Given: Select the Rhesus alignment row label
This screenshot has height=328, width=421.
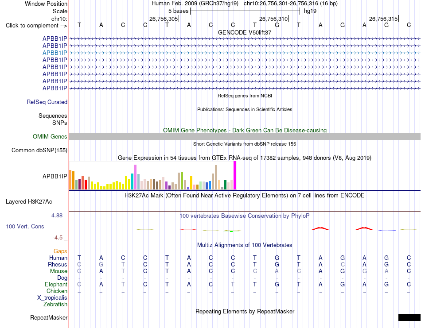Looking at the screenshot, I should pos(58,264).
